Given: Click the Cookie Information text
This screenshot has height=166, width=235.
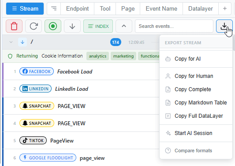Looking at the screenshot, I should pos(62,56).
